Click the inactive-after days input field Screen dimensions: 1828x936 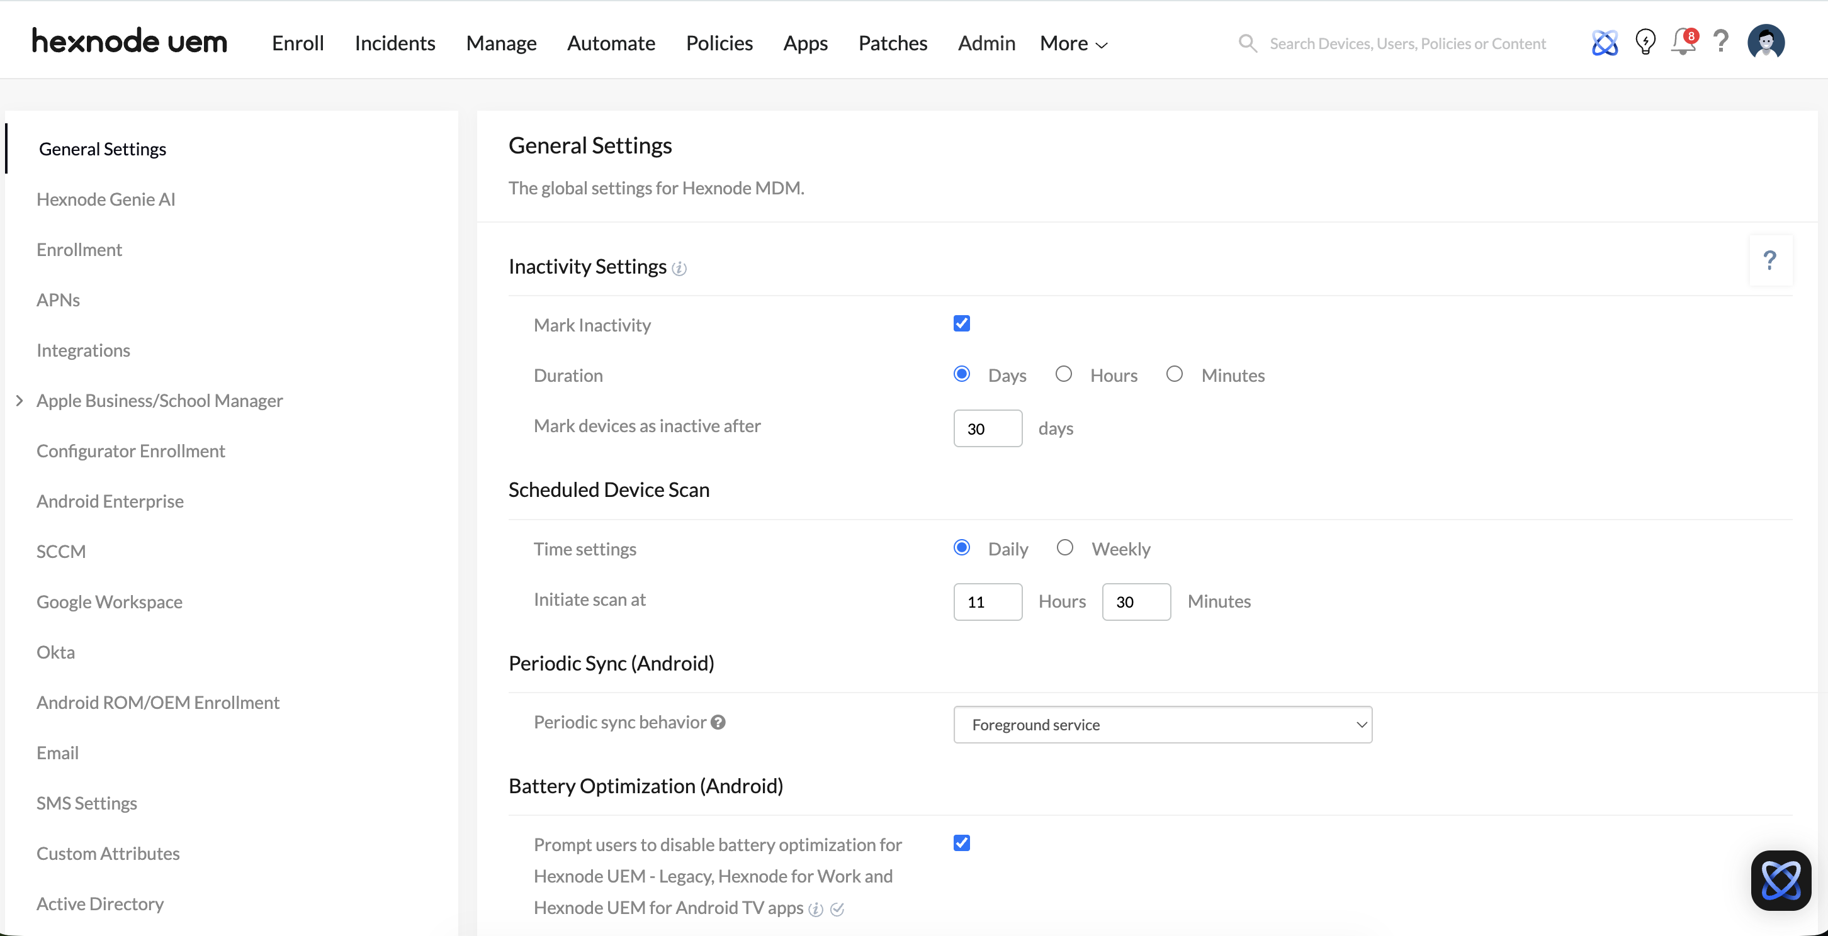(987, 428)
